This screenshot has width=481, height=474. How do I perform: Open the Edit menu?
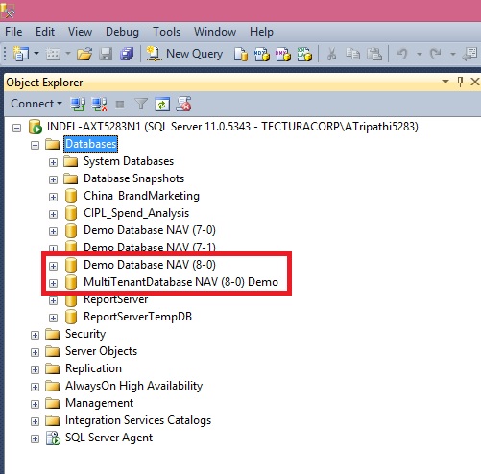point(45,32)
